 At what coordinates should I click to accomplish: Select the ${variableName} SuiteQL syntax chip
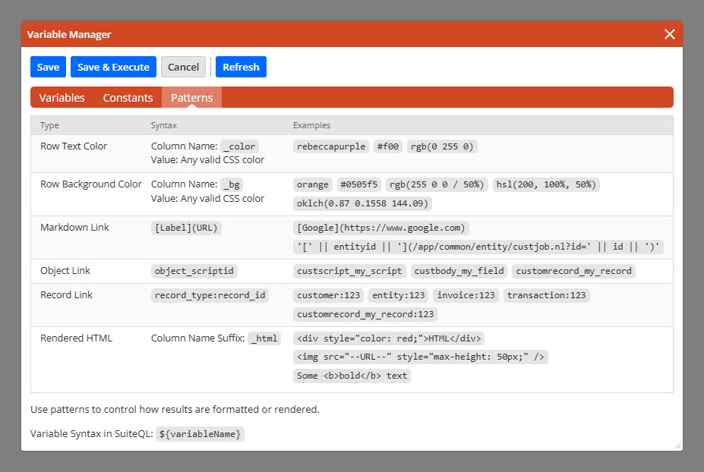pyautogui.click(x=200, y=434)
